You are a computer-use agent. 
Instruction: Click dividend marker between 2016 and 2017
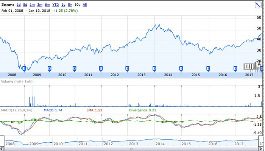click(x=235, y=68)
